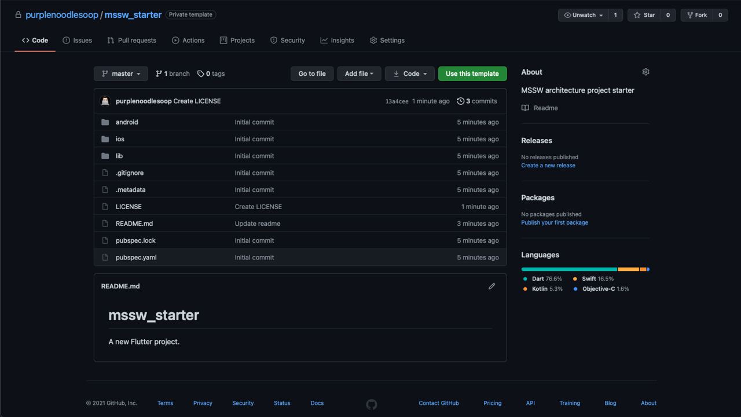The height and width of the screenshot is (417, 741).
Task: Click the ios folder icon
Action: pyautogui.click(x=105, y=139)
